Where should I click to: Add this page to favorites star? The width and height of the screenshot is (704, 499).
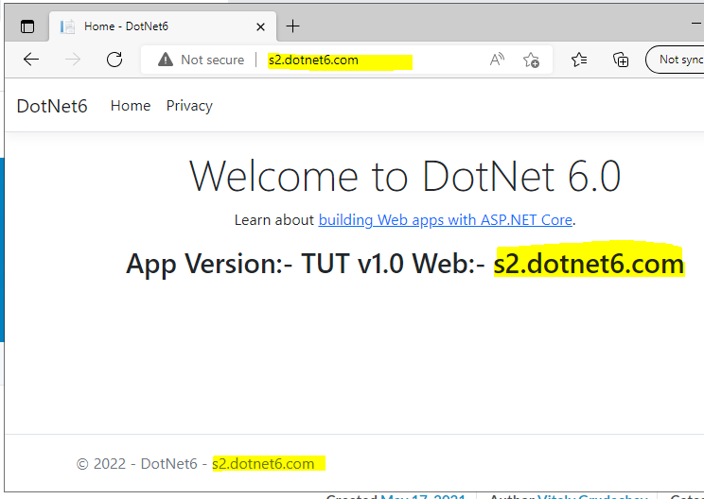point(531,60)
